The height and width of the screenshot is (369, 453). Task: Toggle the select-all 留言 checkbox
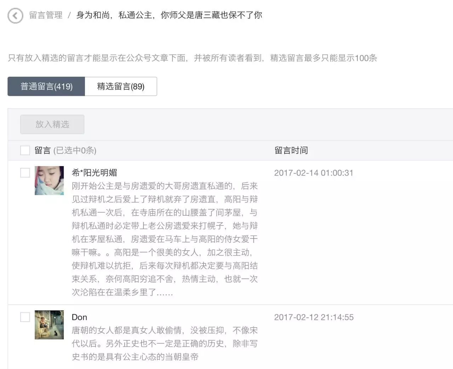pyautogui.click(x=25, y=150)
